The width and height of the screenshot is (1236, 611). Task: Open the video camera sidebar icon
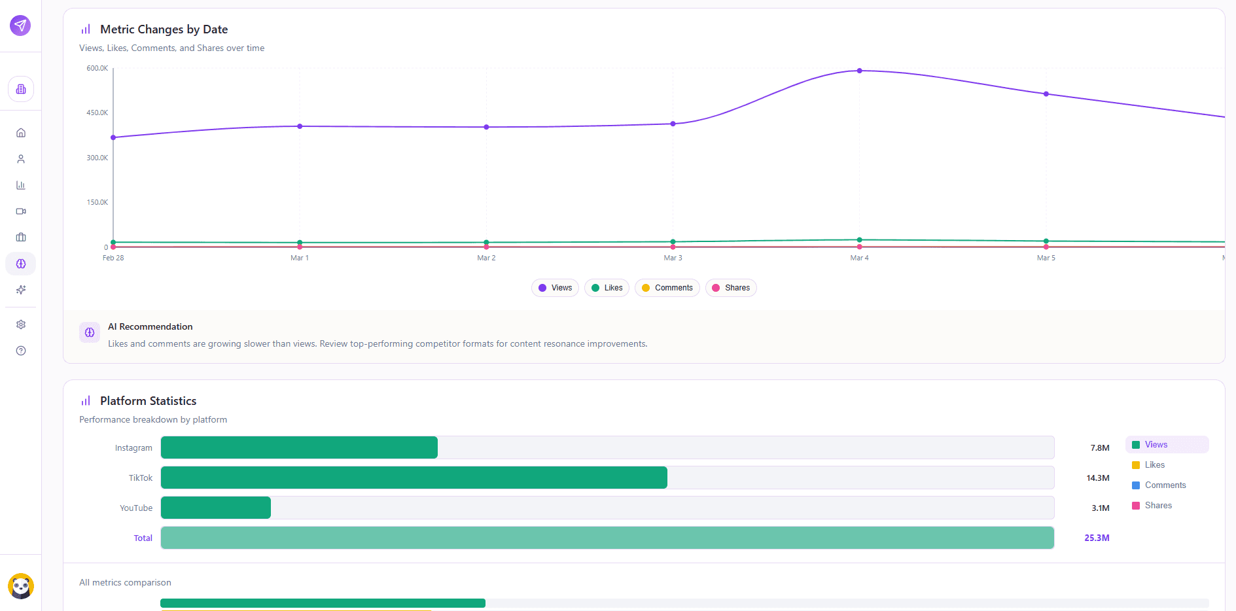click(x=21, y=211)
